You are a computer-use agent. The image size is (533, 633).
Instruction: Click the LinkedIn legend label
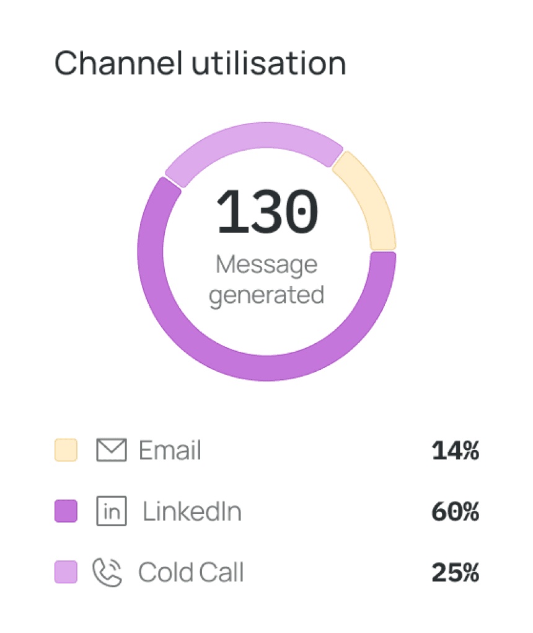[192, 511]
